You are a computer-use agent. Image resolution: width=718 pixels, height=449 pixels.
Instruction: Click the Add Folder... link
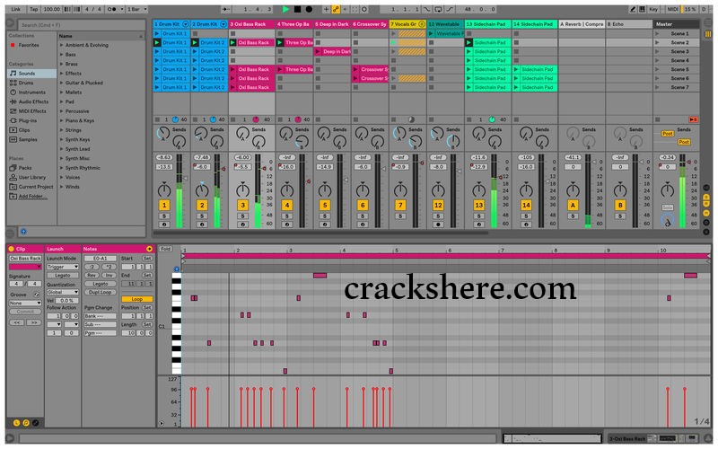coord(32,196)
